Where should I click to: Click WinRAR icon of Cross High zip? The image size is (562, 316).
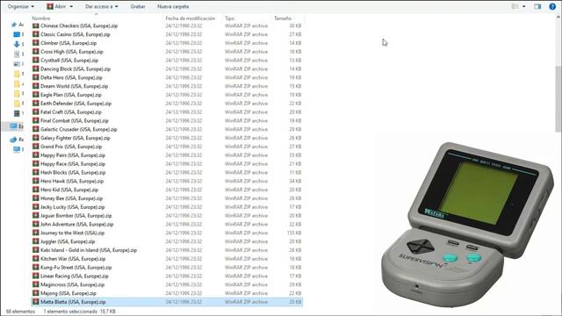tap(35, 51)
